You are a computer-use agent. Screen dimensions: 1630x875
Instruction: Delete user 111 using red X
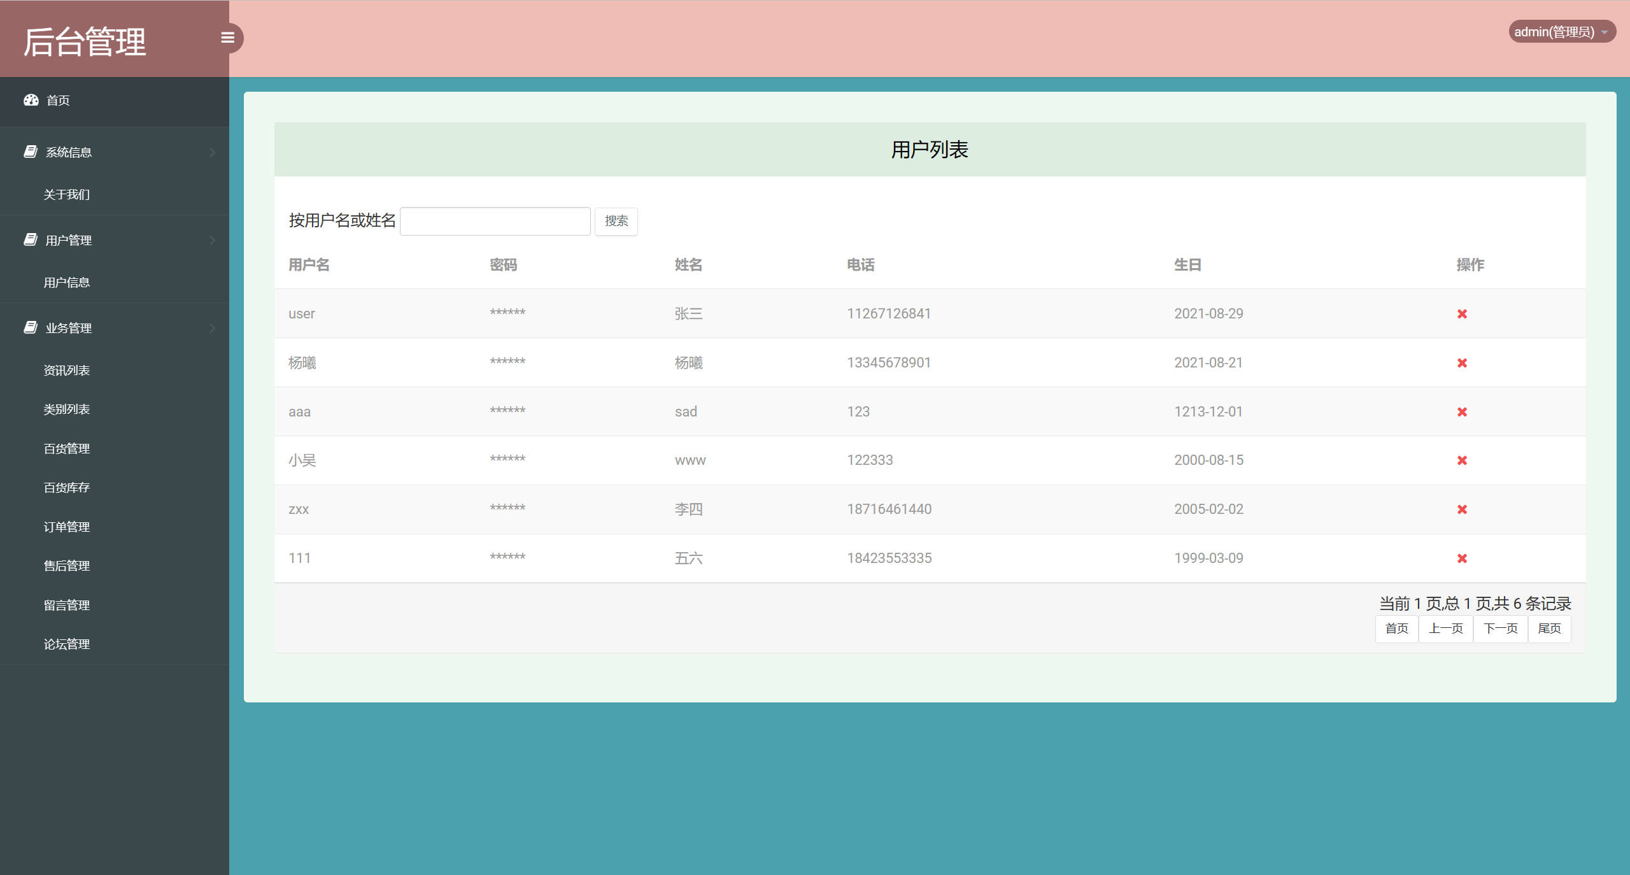[x=1462, y=558]
